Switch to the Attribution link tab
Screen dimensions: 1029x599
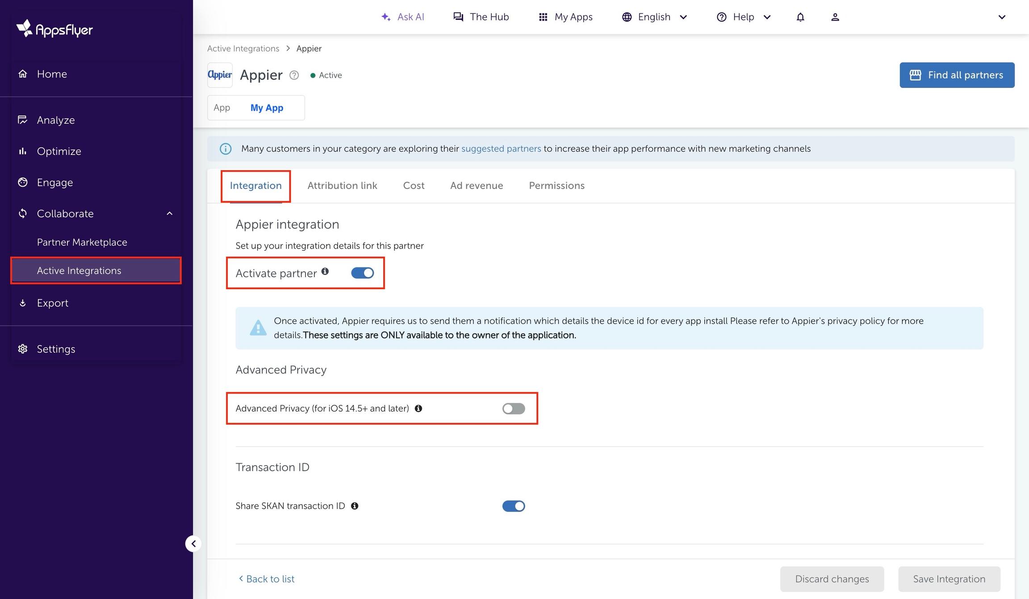342,185
